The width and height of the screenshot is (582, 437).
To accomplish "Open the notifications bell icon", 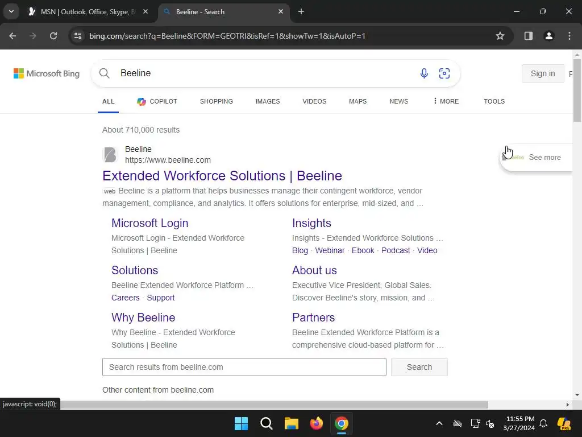I will (x=543, y=423).
